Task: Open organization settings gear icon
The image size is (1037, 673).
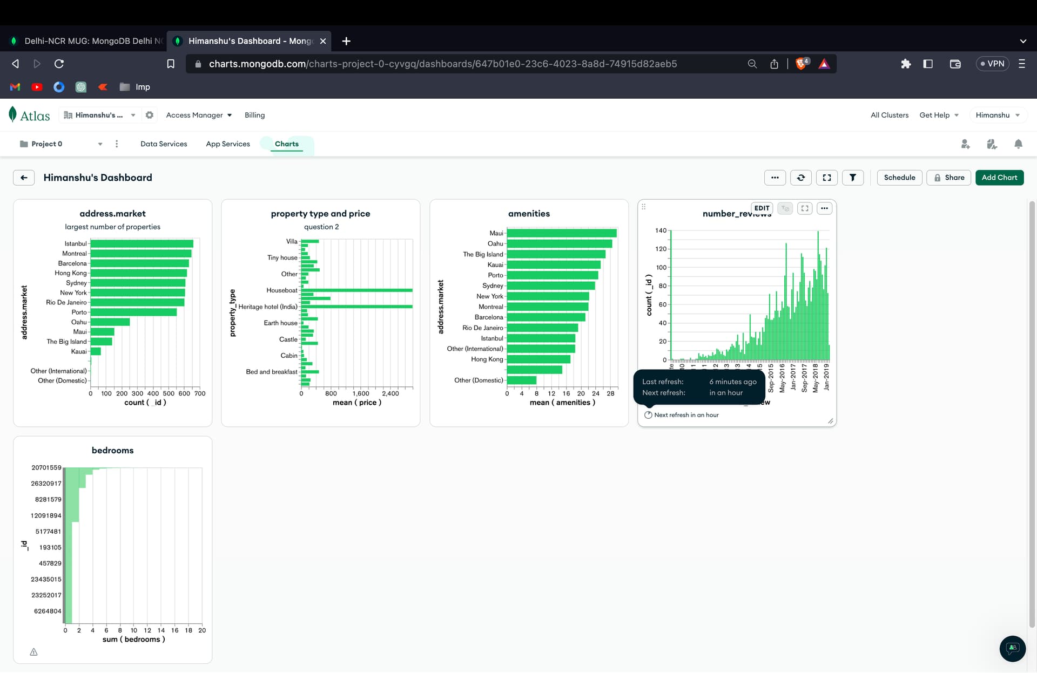Action: (150, 115)
